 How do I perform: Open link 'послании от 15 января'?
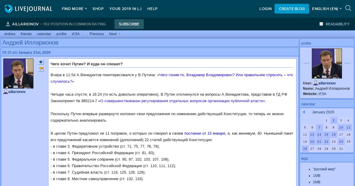coord(205,133)
